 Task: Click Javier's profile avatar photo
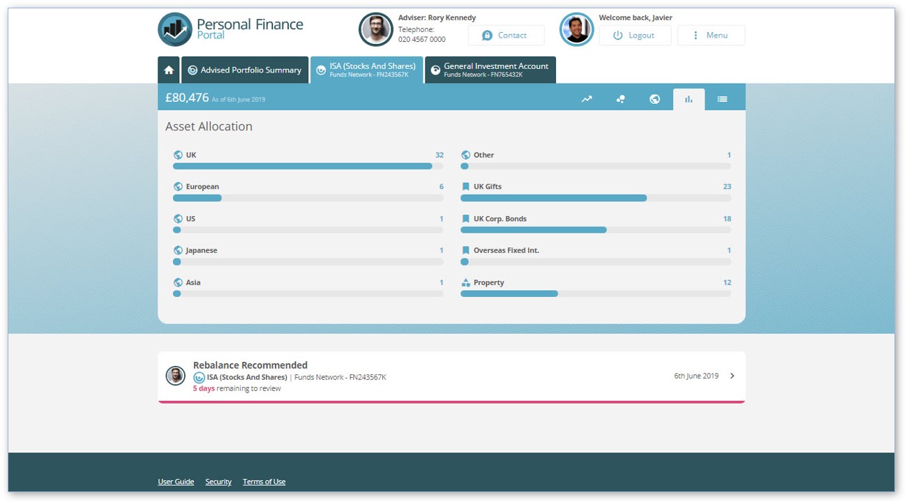(577, 29)
